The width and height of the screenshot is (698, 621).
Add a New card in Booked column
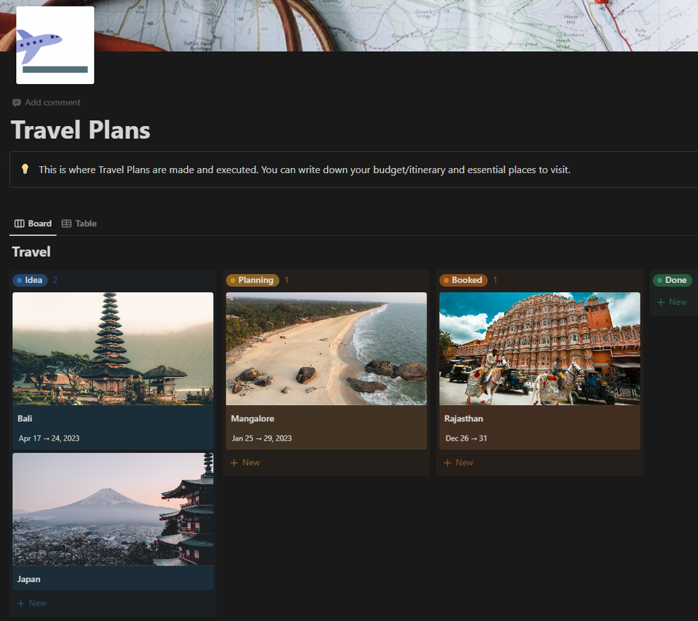(x=458, y=463)
